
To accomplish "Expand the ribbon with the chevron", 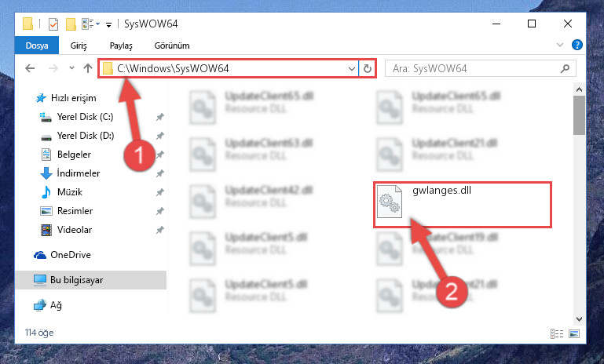I will coord(560,45).
